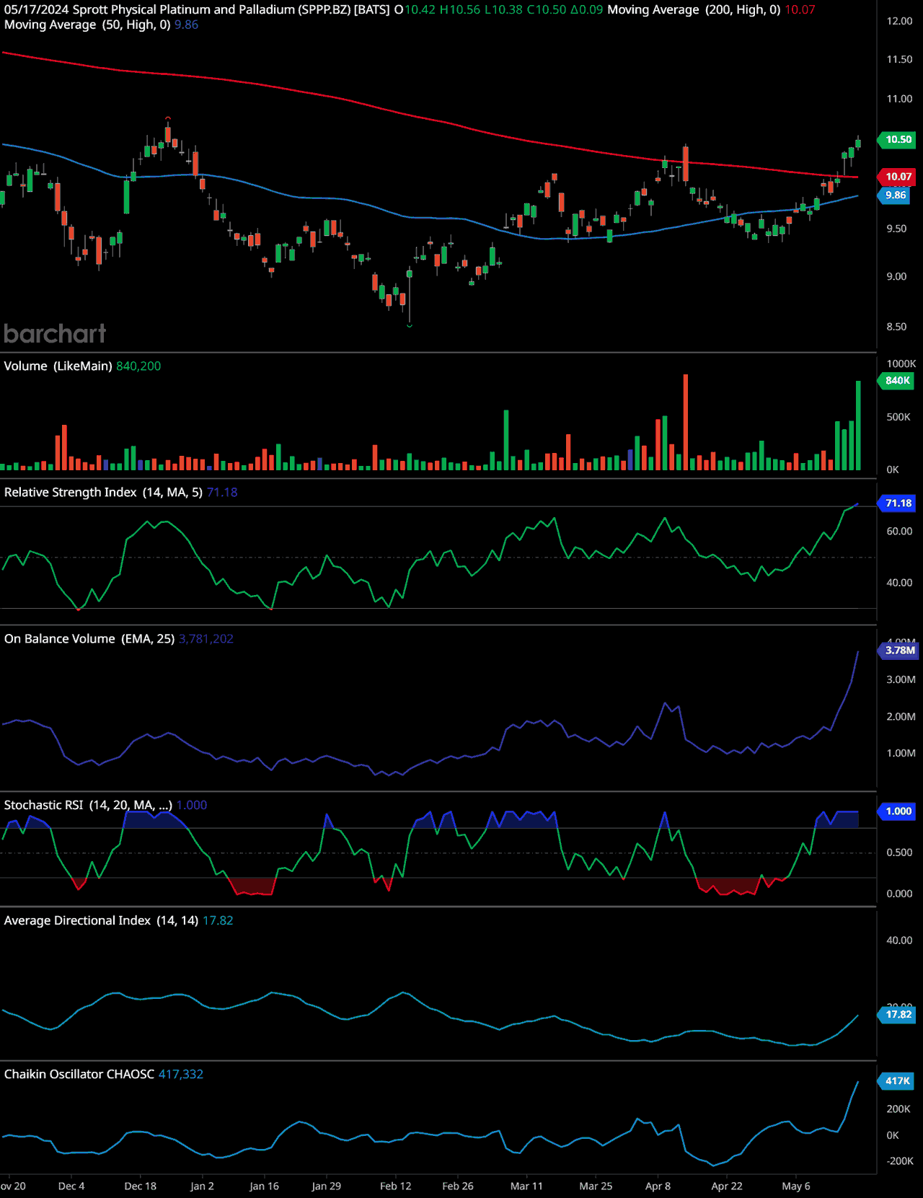The height and width of the screenshot is (1198, 923).
Task: Click the Stochastic RSI (14, 20, MA, ...) label
Action: tap(88, 805)
